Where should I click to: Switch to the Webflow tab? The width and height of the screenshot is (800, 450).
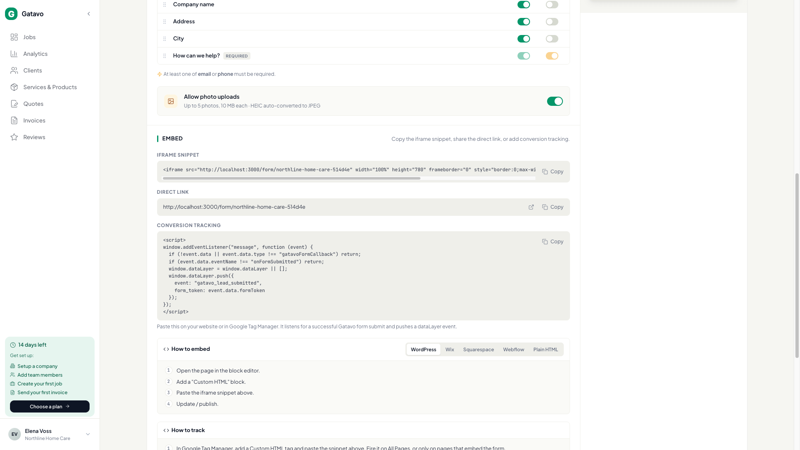point(513,350)
